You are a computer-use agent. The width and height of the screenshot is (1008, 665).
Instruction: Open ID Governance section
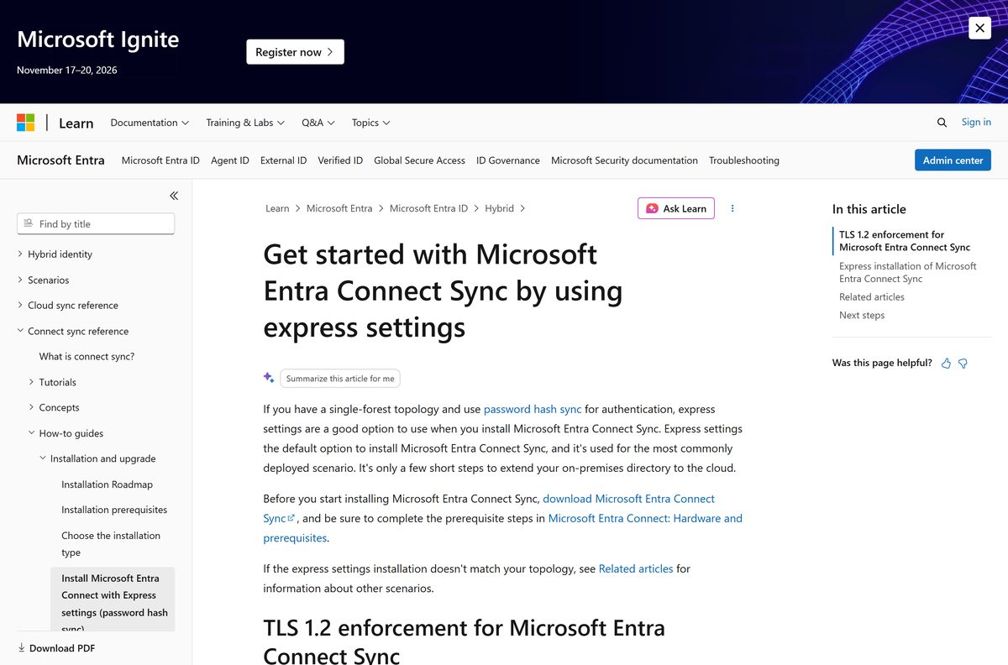tap(508, 160)
